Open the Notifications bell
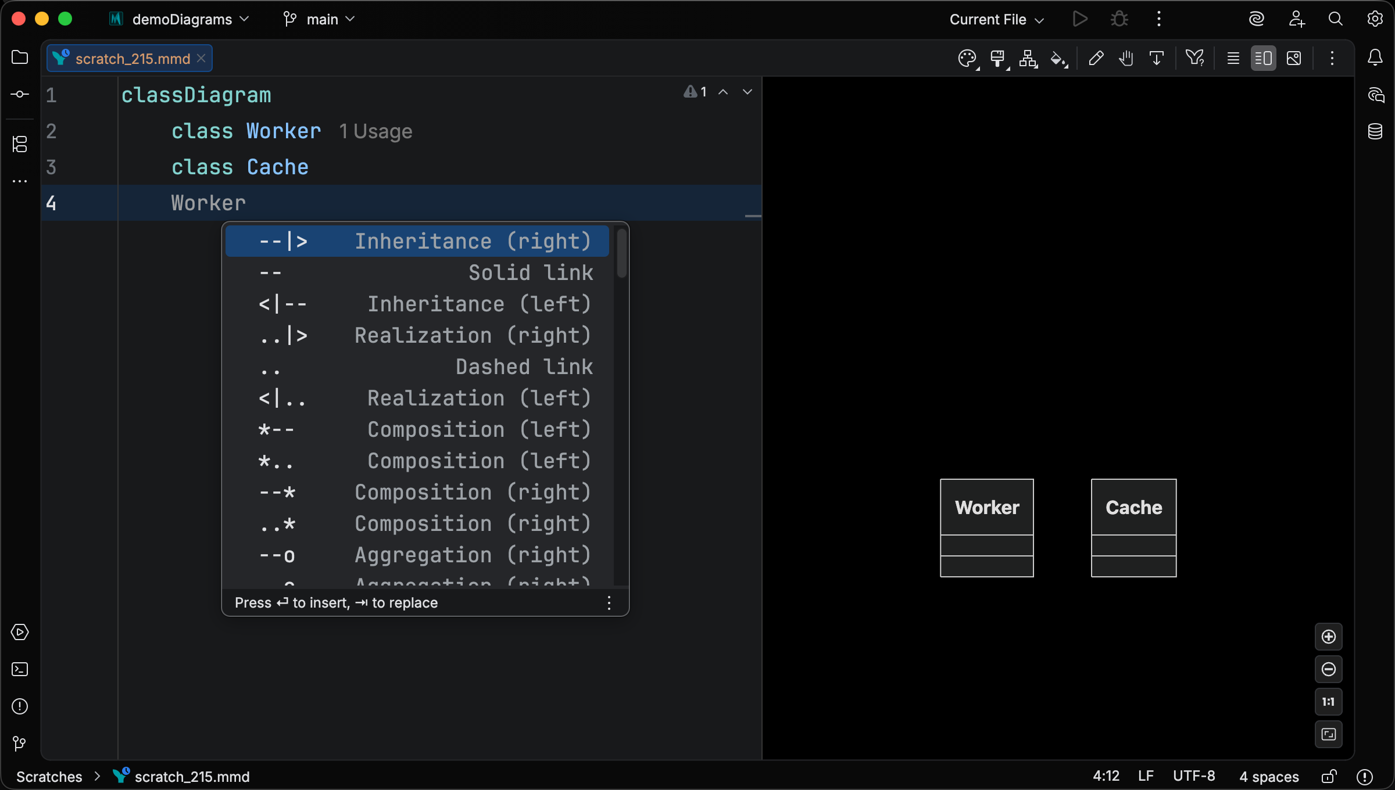 (1375, 58)
